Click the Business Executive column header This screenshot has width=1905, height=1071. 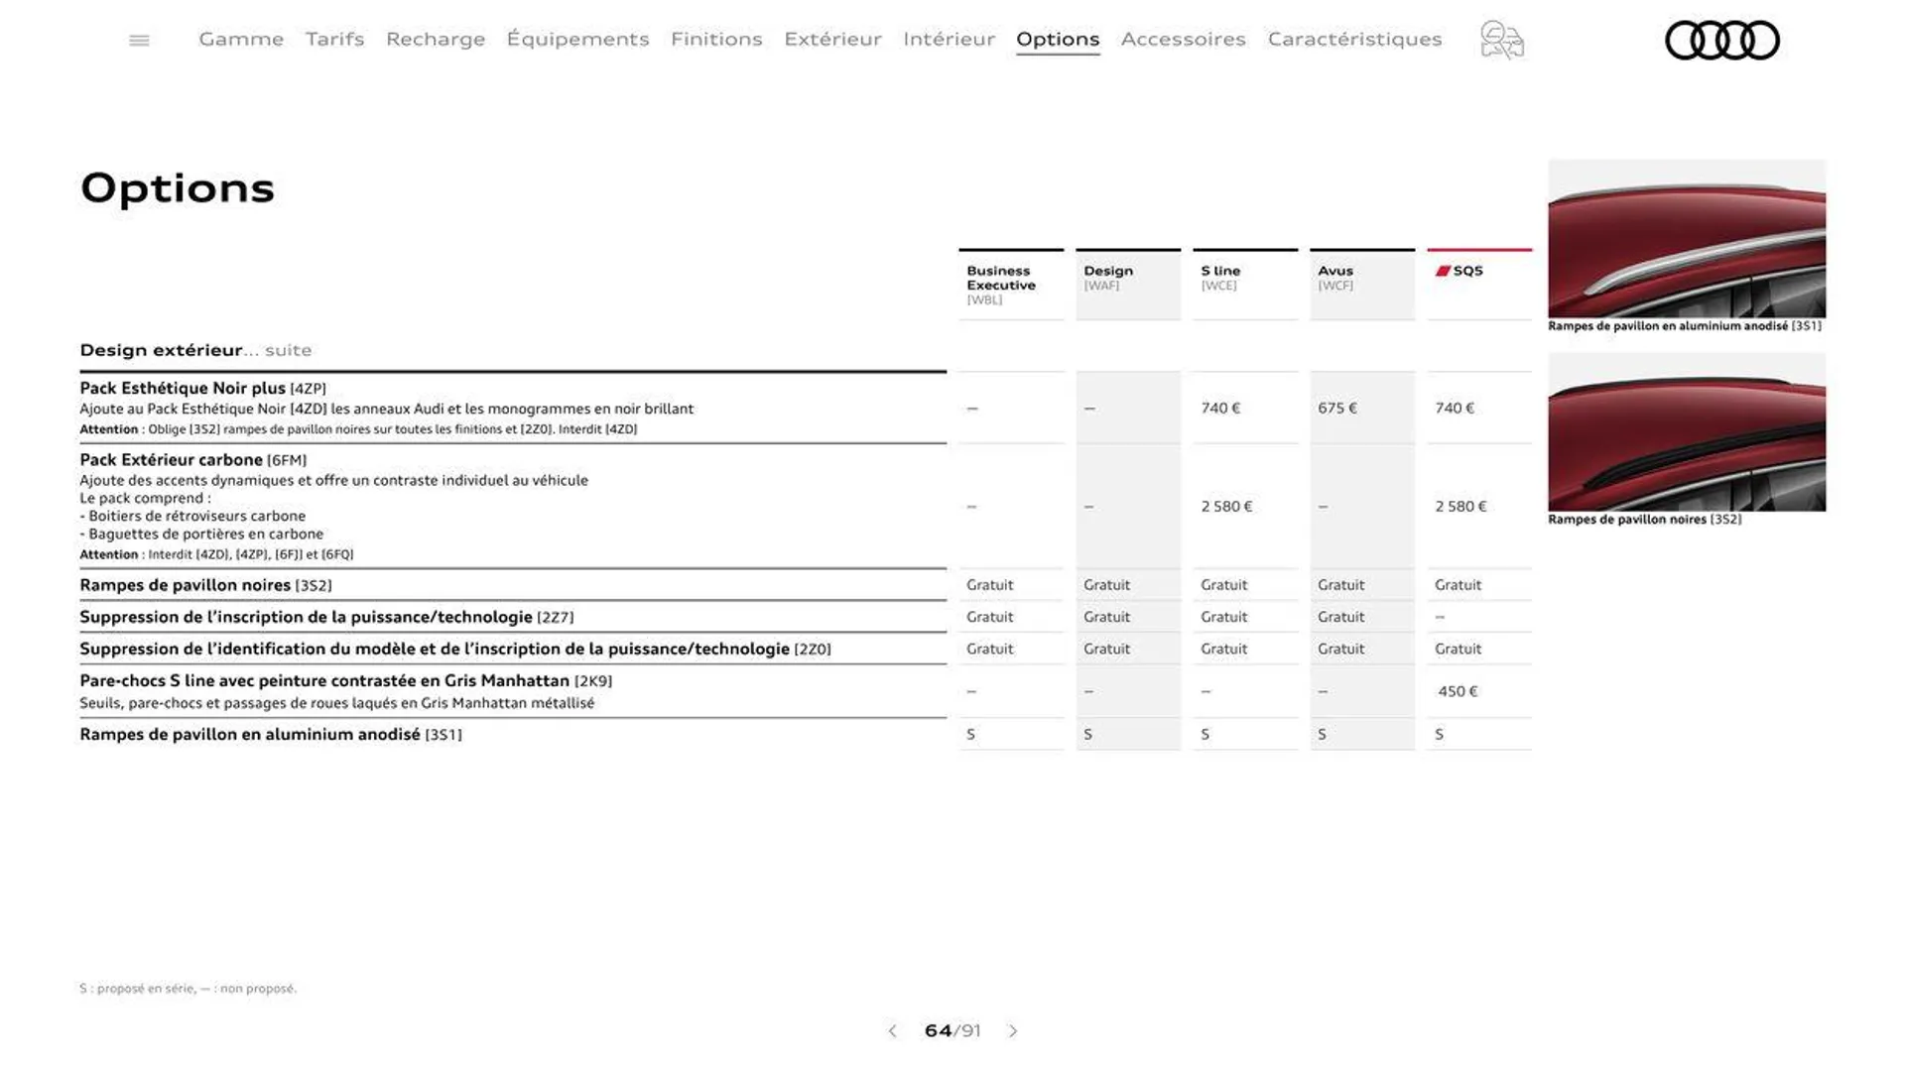click(x=1011, y=285)
